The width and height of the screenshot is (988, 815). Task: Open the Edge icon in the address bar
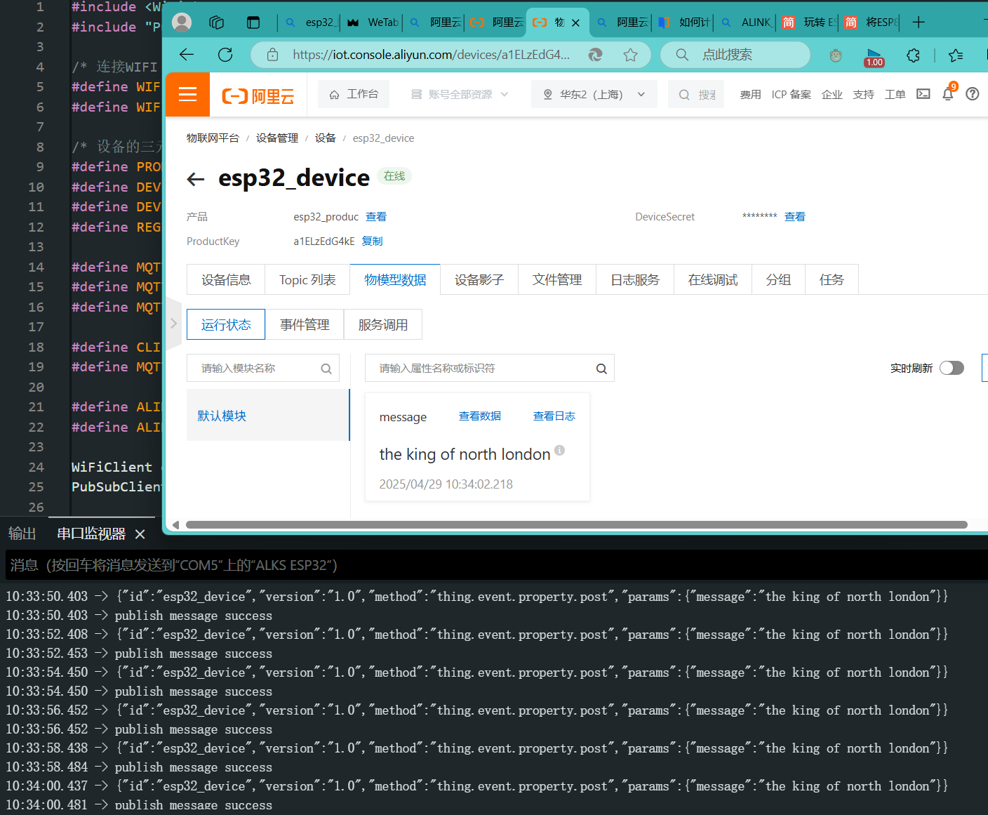tap(595, 55)
